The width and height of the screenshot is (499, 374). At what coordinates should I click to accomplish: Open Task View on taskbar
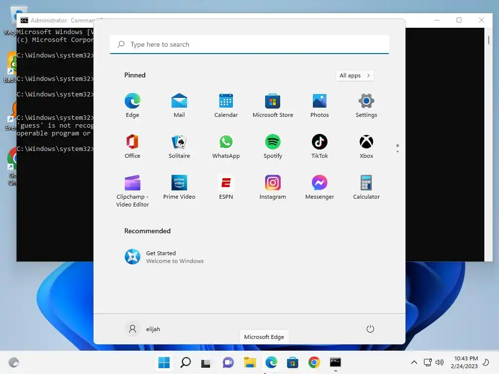coord(206,362)
